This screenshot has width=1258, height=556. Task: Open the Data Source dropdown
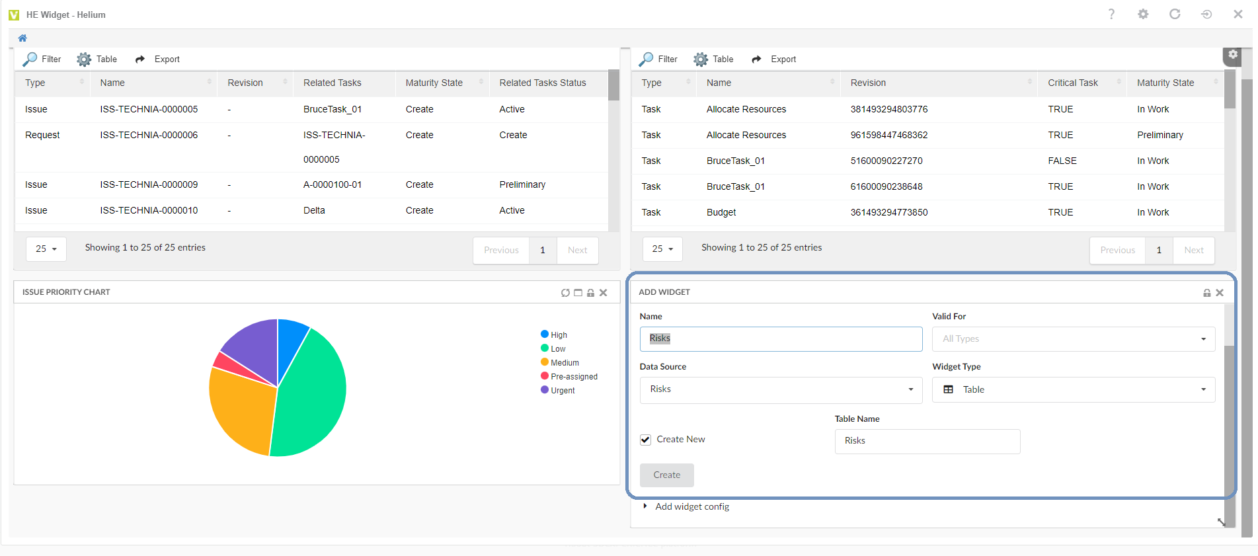[x=781, y=390]
